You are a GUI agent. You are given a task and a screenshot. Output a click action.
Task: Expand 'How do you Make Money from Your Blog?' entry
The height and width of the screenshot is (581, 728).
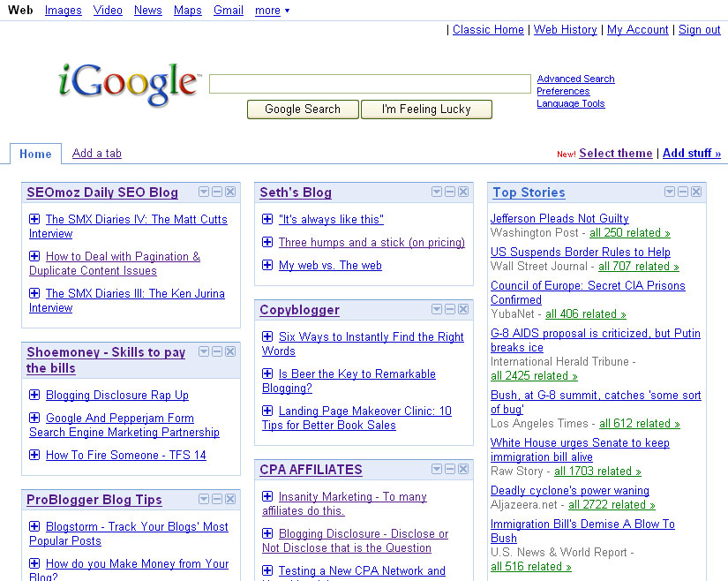coord(34,563)
